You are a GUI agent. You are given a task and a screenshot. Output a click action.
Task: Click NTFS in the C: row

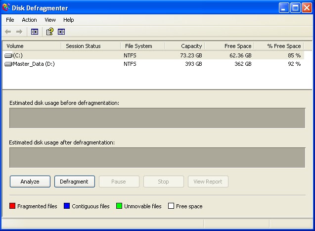(130, 55)
